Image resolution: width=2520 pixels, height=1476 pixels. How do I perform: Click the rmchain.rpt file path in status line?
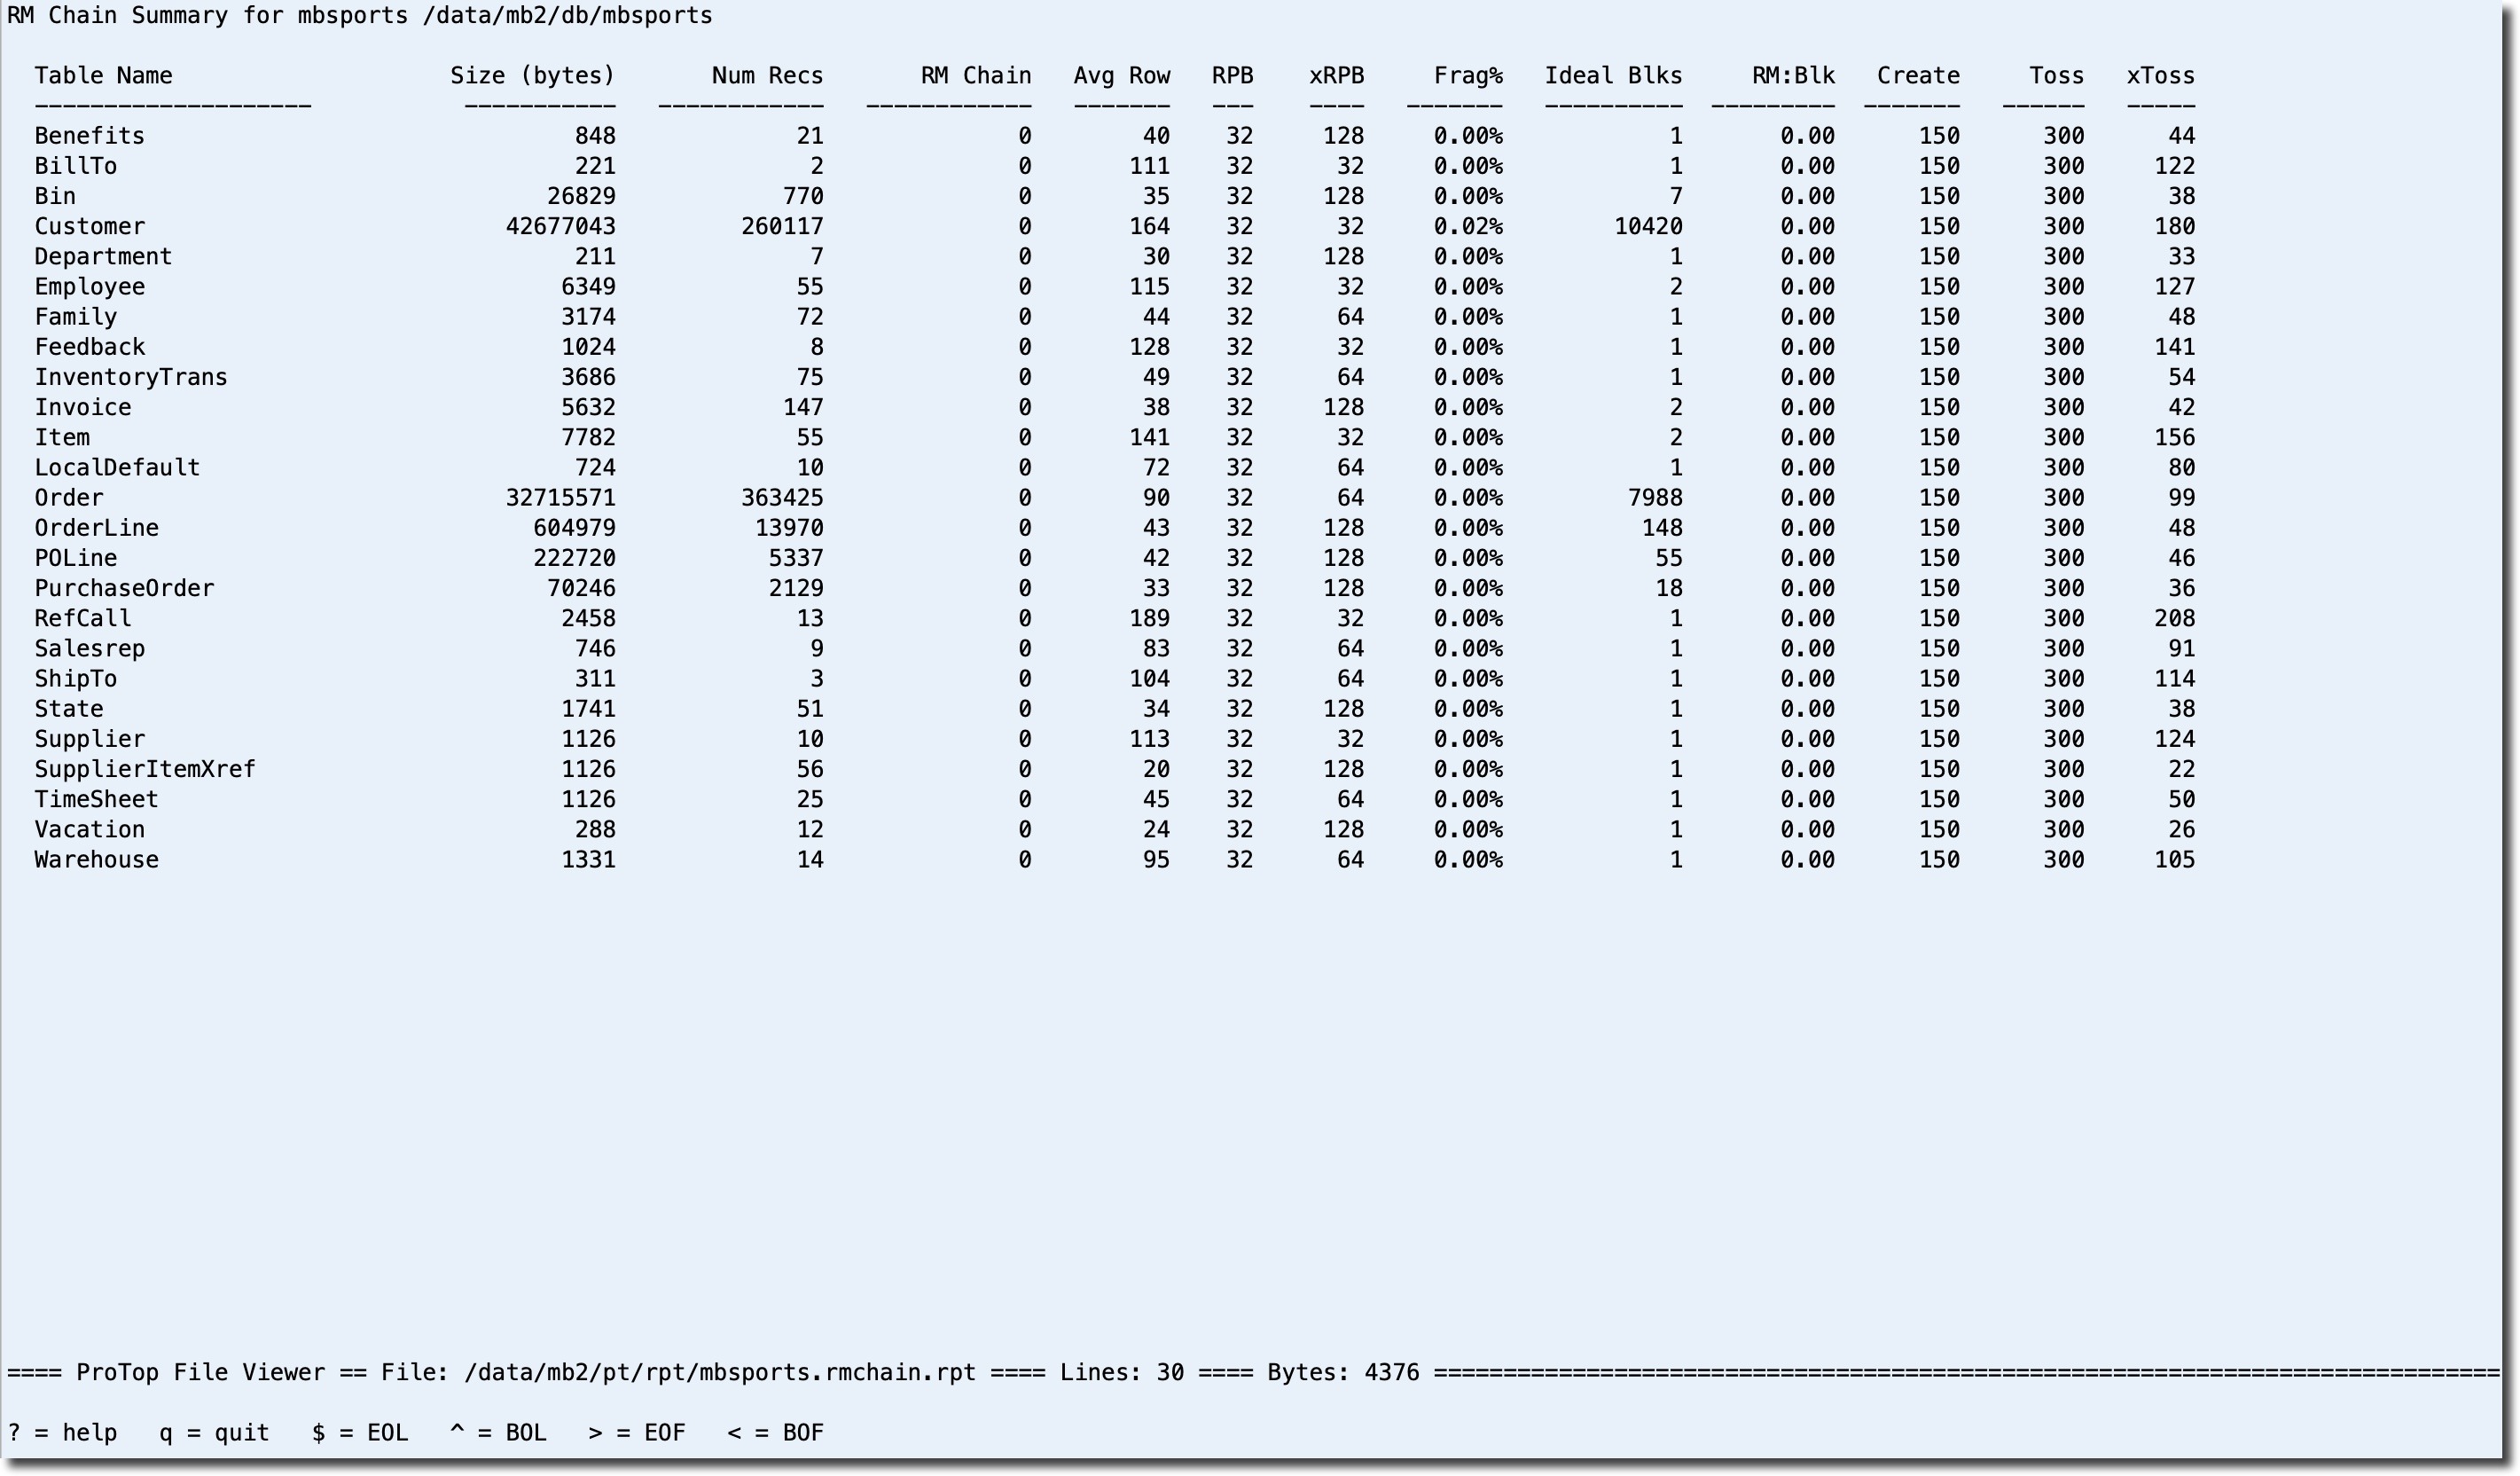(x=720, y=1373)
